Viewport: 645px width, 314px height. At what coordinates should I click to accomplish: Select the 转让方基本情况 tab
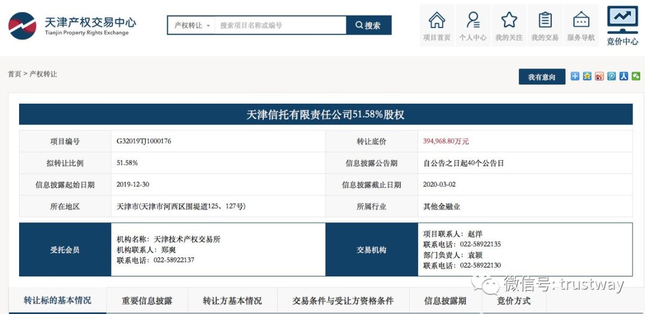232,301
